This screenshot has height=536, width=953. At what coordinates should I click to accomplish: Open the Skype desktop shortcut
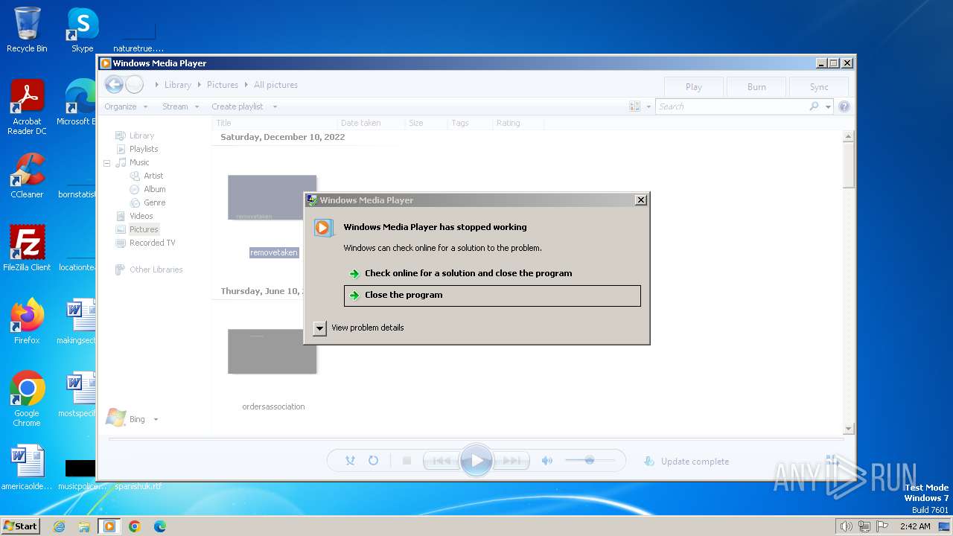coord(83,30)
